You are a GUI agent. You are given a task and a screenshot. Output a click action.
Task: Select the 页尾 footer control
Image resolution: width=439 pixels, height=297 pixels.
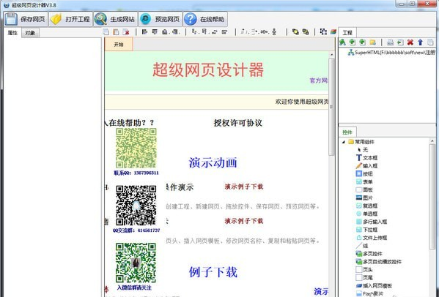click(364, 278)
